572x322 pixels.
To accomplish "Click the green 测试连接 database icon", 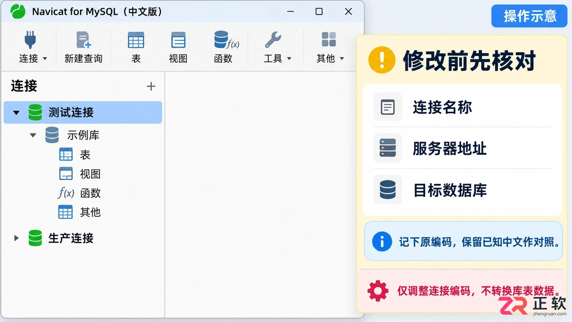I will point(35,113).
